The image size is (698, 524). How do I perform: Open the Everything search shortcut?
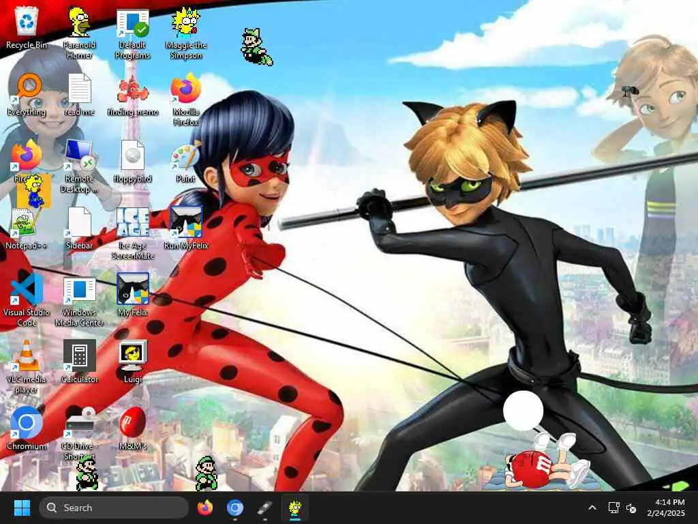click(27, 95)
